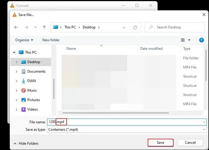Expand the Documents folder tree node
Screen dimensions: 209x150
(17, 71)
